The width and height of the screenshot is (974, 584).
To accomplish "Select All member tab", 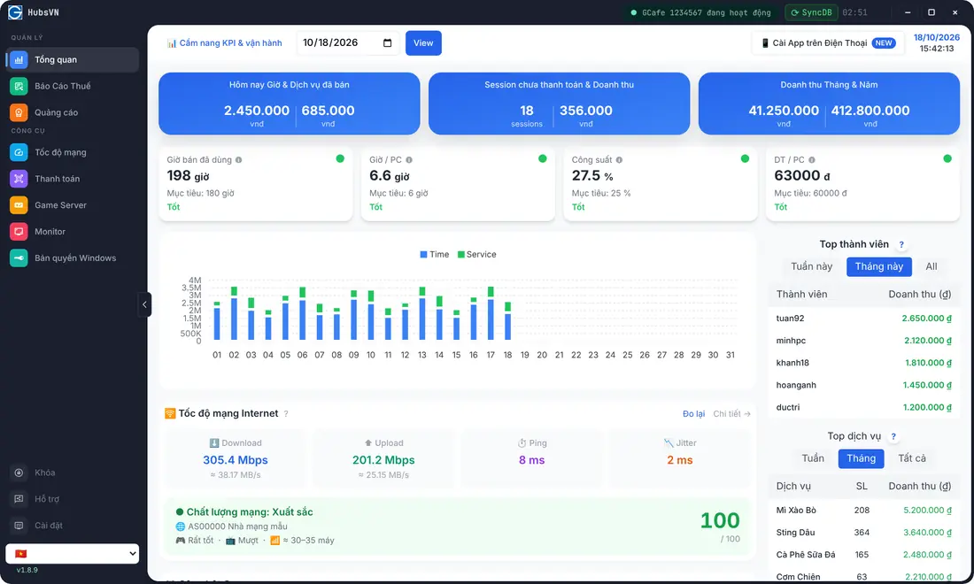I will (931, 266).
